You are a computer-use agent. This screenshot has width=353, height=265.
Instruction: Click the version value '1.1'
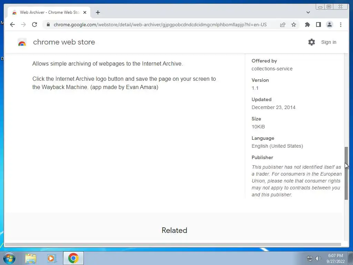(x=255, y=88)
